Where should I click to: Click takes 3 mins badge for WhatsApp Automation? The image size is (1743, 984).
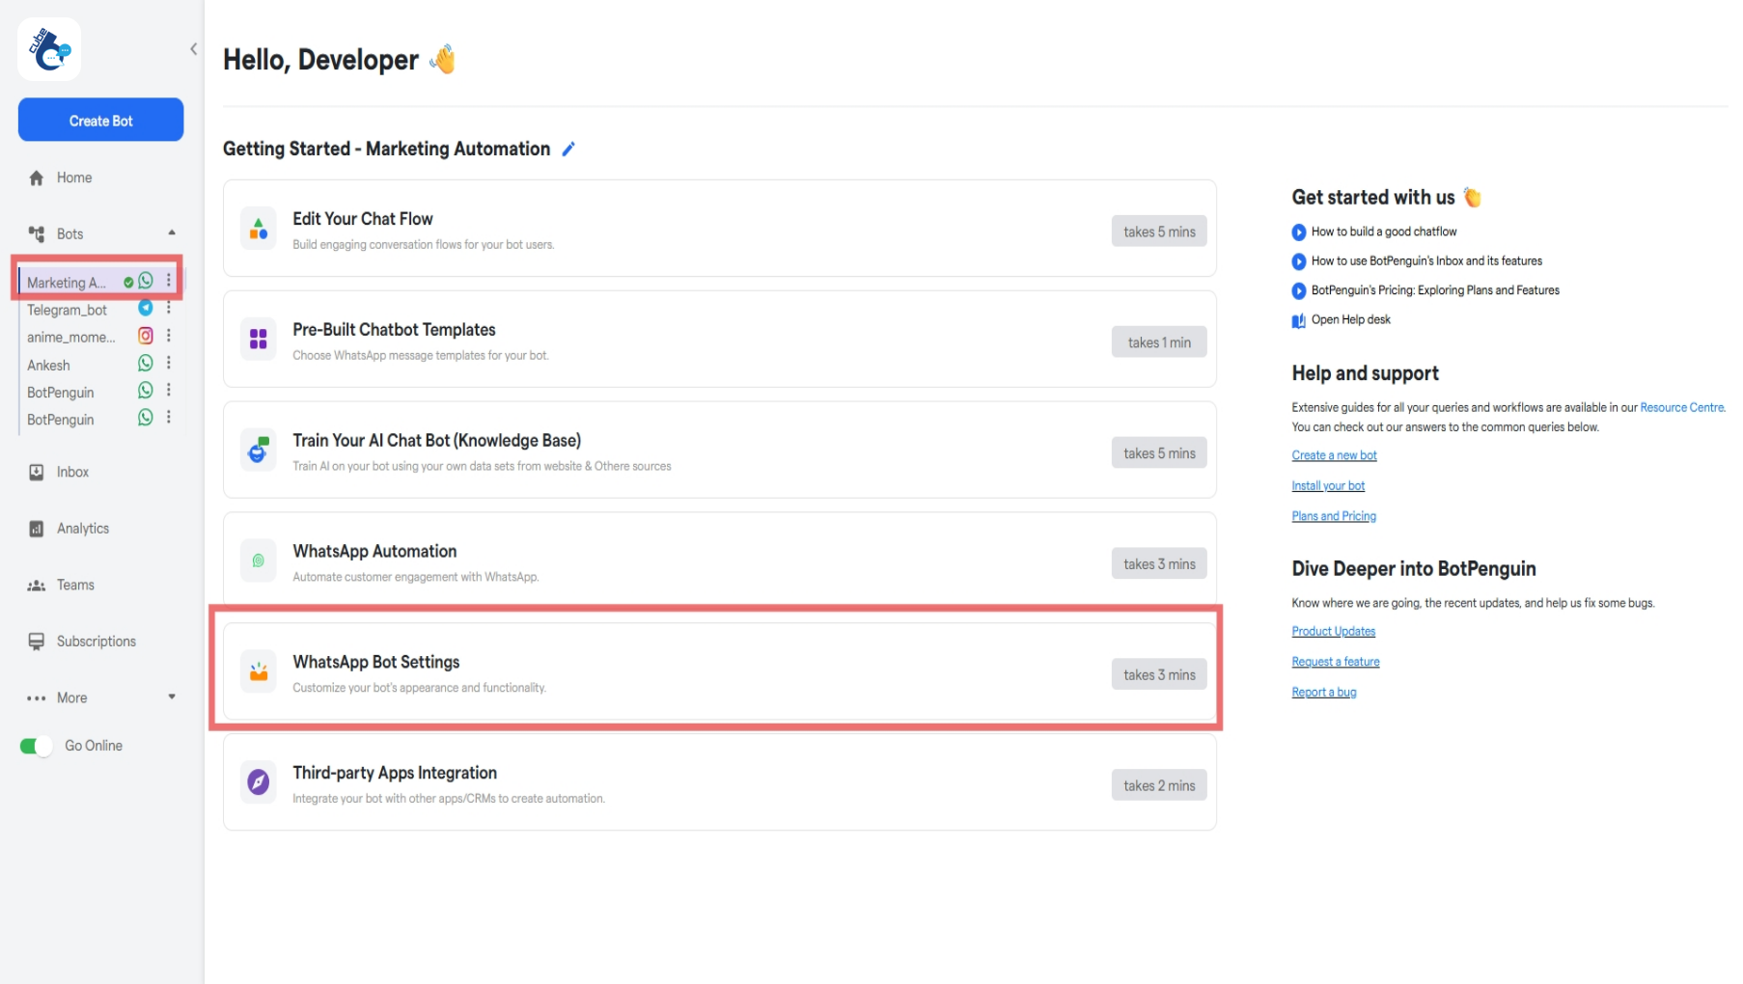(x=1159, y=564)
